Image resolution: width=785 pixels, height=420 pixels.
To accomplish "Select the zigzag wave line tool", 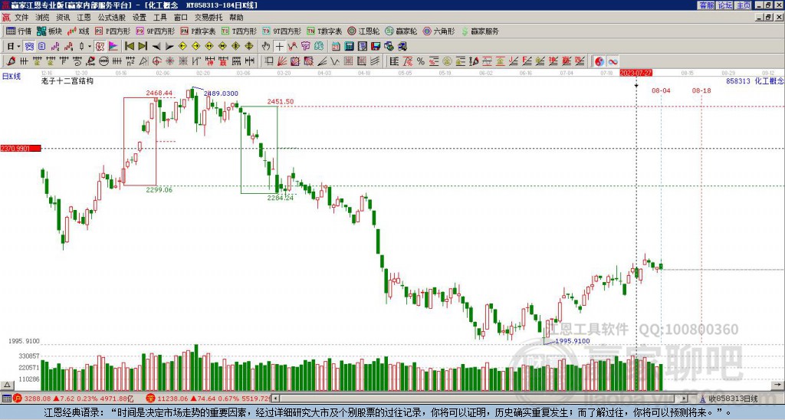I will 334,61.
